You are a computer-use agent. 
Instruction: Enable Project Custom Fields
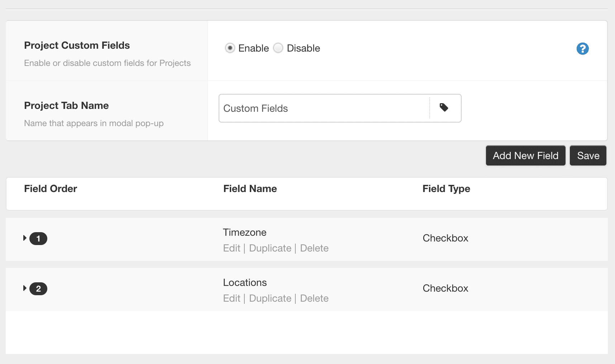click(230, 48)
